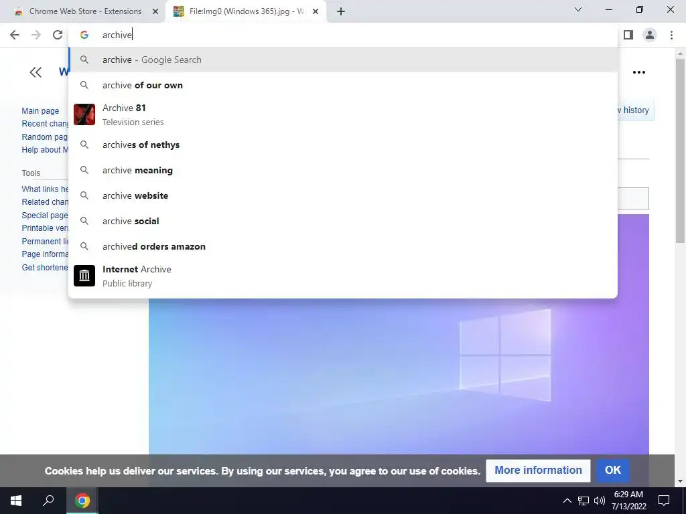
Task: Select 'Archive 81' Television series suggestion
Action: (x=343, y=114)
